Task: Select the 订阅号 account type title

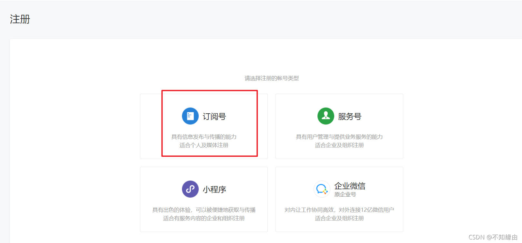Action: [215, 117]
